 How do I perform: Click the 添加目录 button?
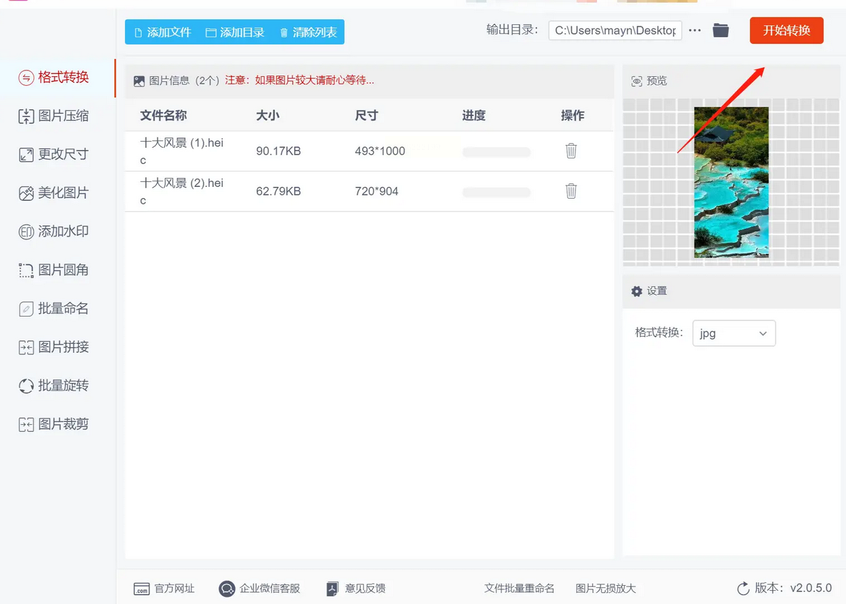pos(235,32)
